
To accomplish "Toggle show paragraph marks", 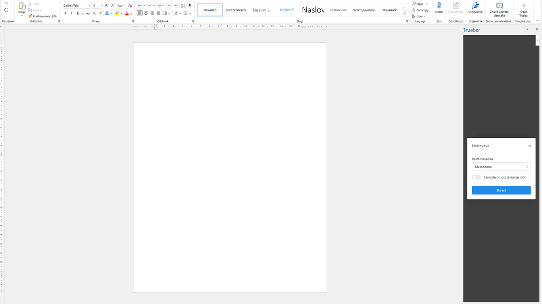I will click(x=190, y=6).
